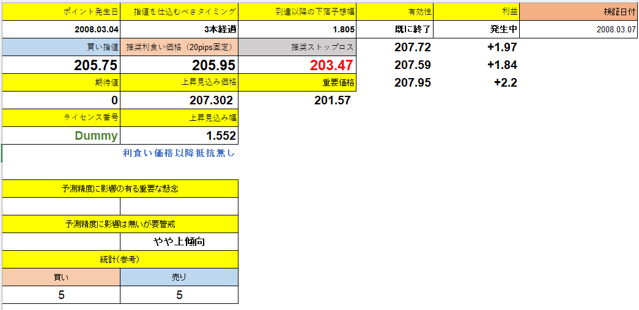This screenshot has height=310, width=639.
Task: Click the important price 201.57
Action: point(332,101)
